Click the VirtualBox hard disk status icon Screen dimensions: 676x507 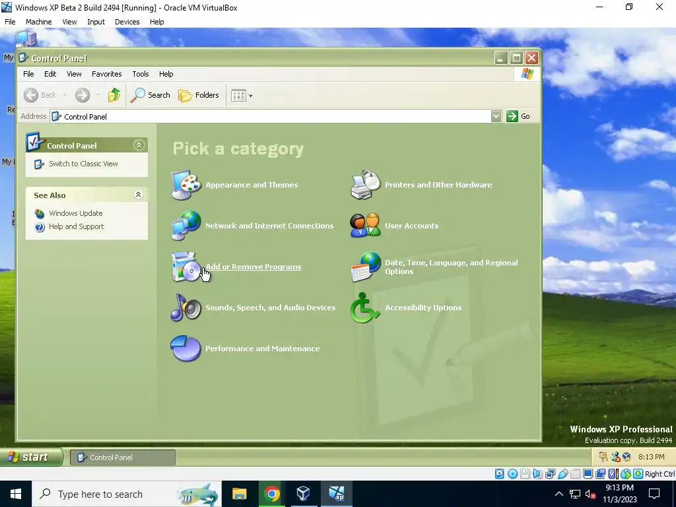[499, 474]
